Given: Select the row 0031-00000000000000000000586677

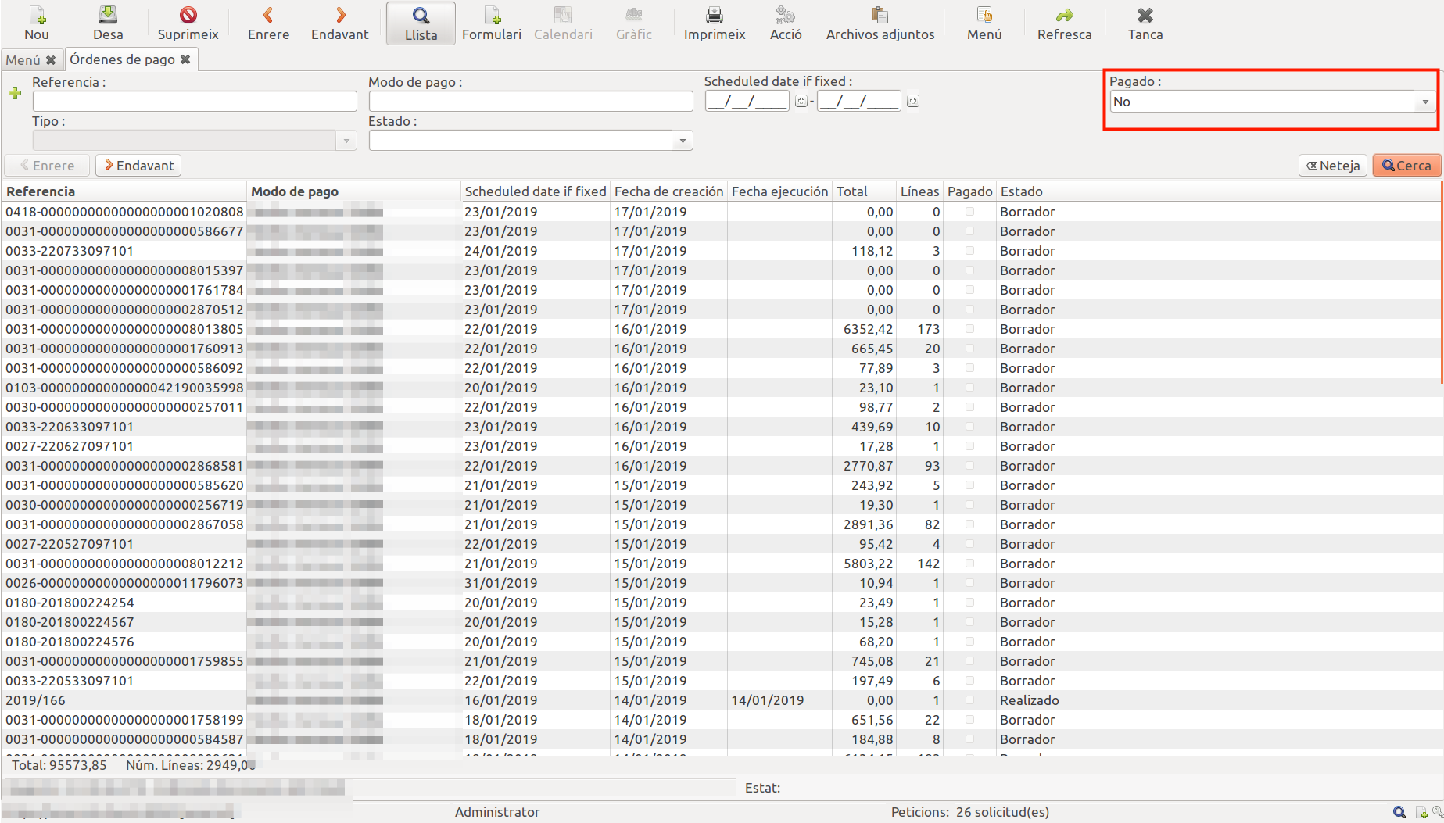Looking at the screenshot, I should (x=721, y=231).
